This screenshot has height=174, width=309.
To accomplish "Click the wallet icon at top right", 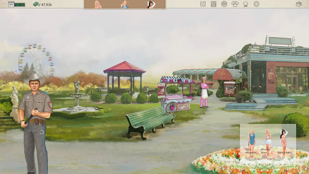I will coord(299,4).
